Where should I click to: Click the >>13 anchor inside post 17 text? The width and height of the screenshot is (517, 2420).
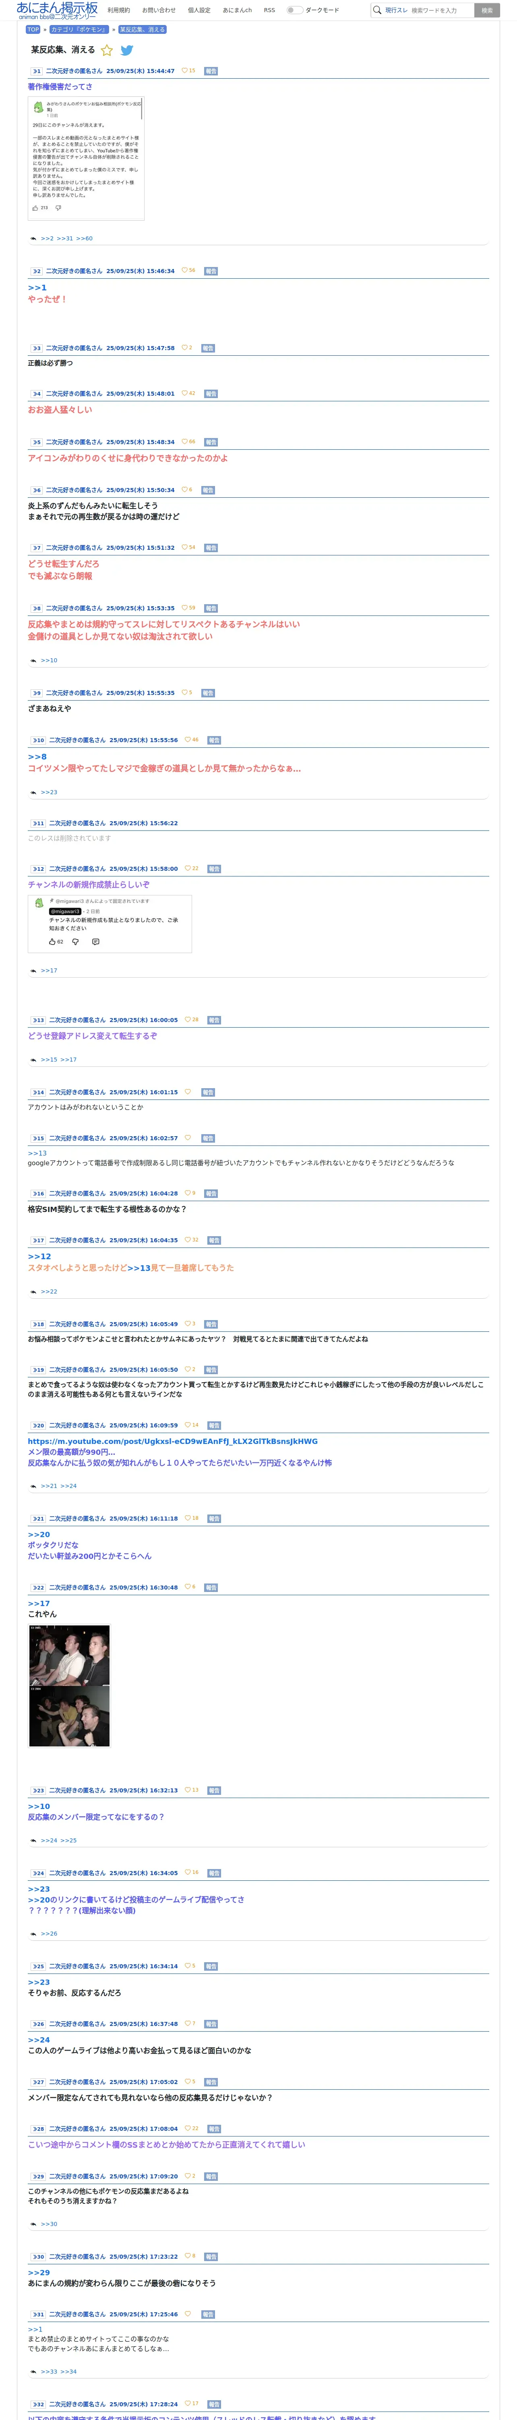(x=139, y=1268)
